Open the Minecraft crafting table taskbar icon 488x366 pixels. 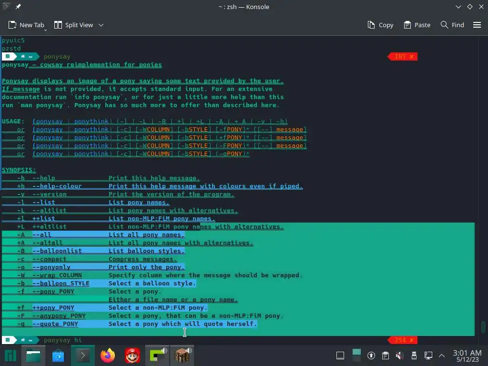183,356
